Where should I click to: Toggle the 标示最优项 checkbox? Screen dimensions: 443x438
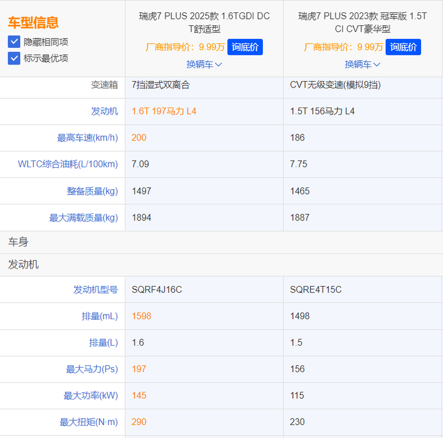click(x=14, y=58)
